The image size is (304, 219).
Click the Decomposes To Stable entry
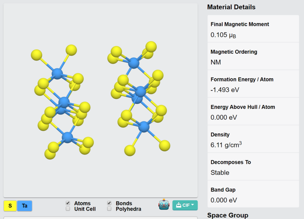tap(253, 167)
